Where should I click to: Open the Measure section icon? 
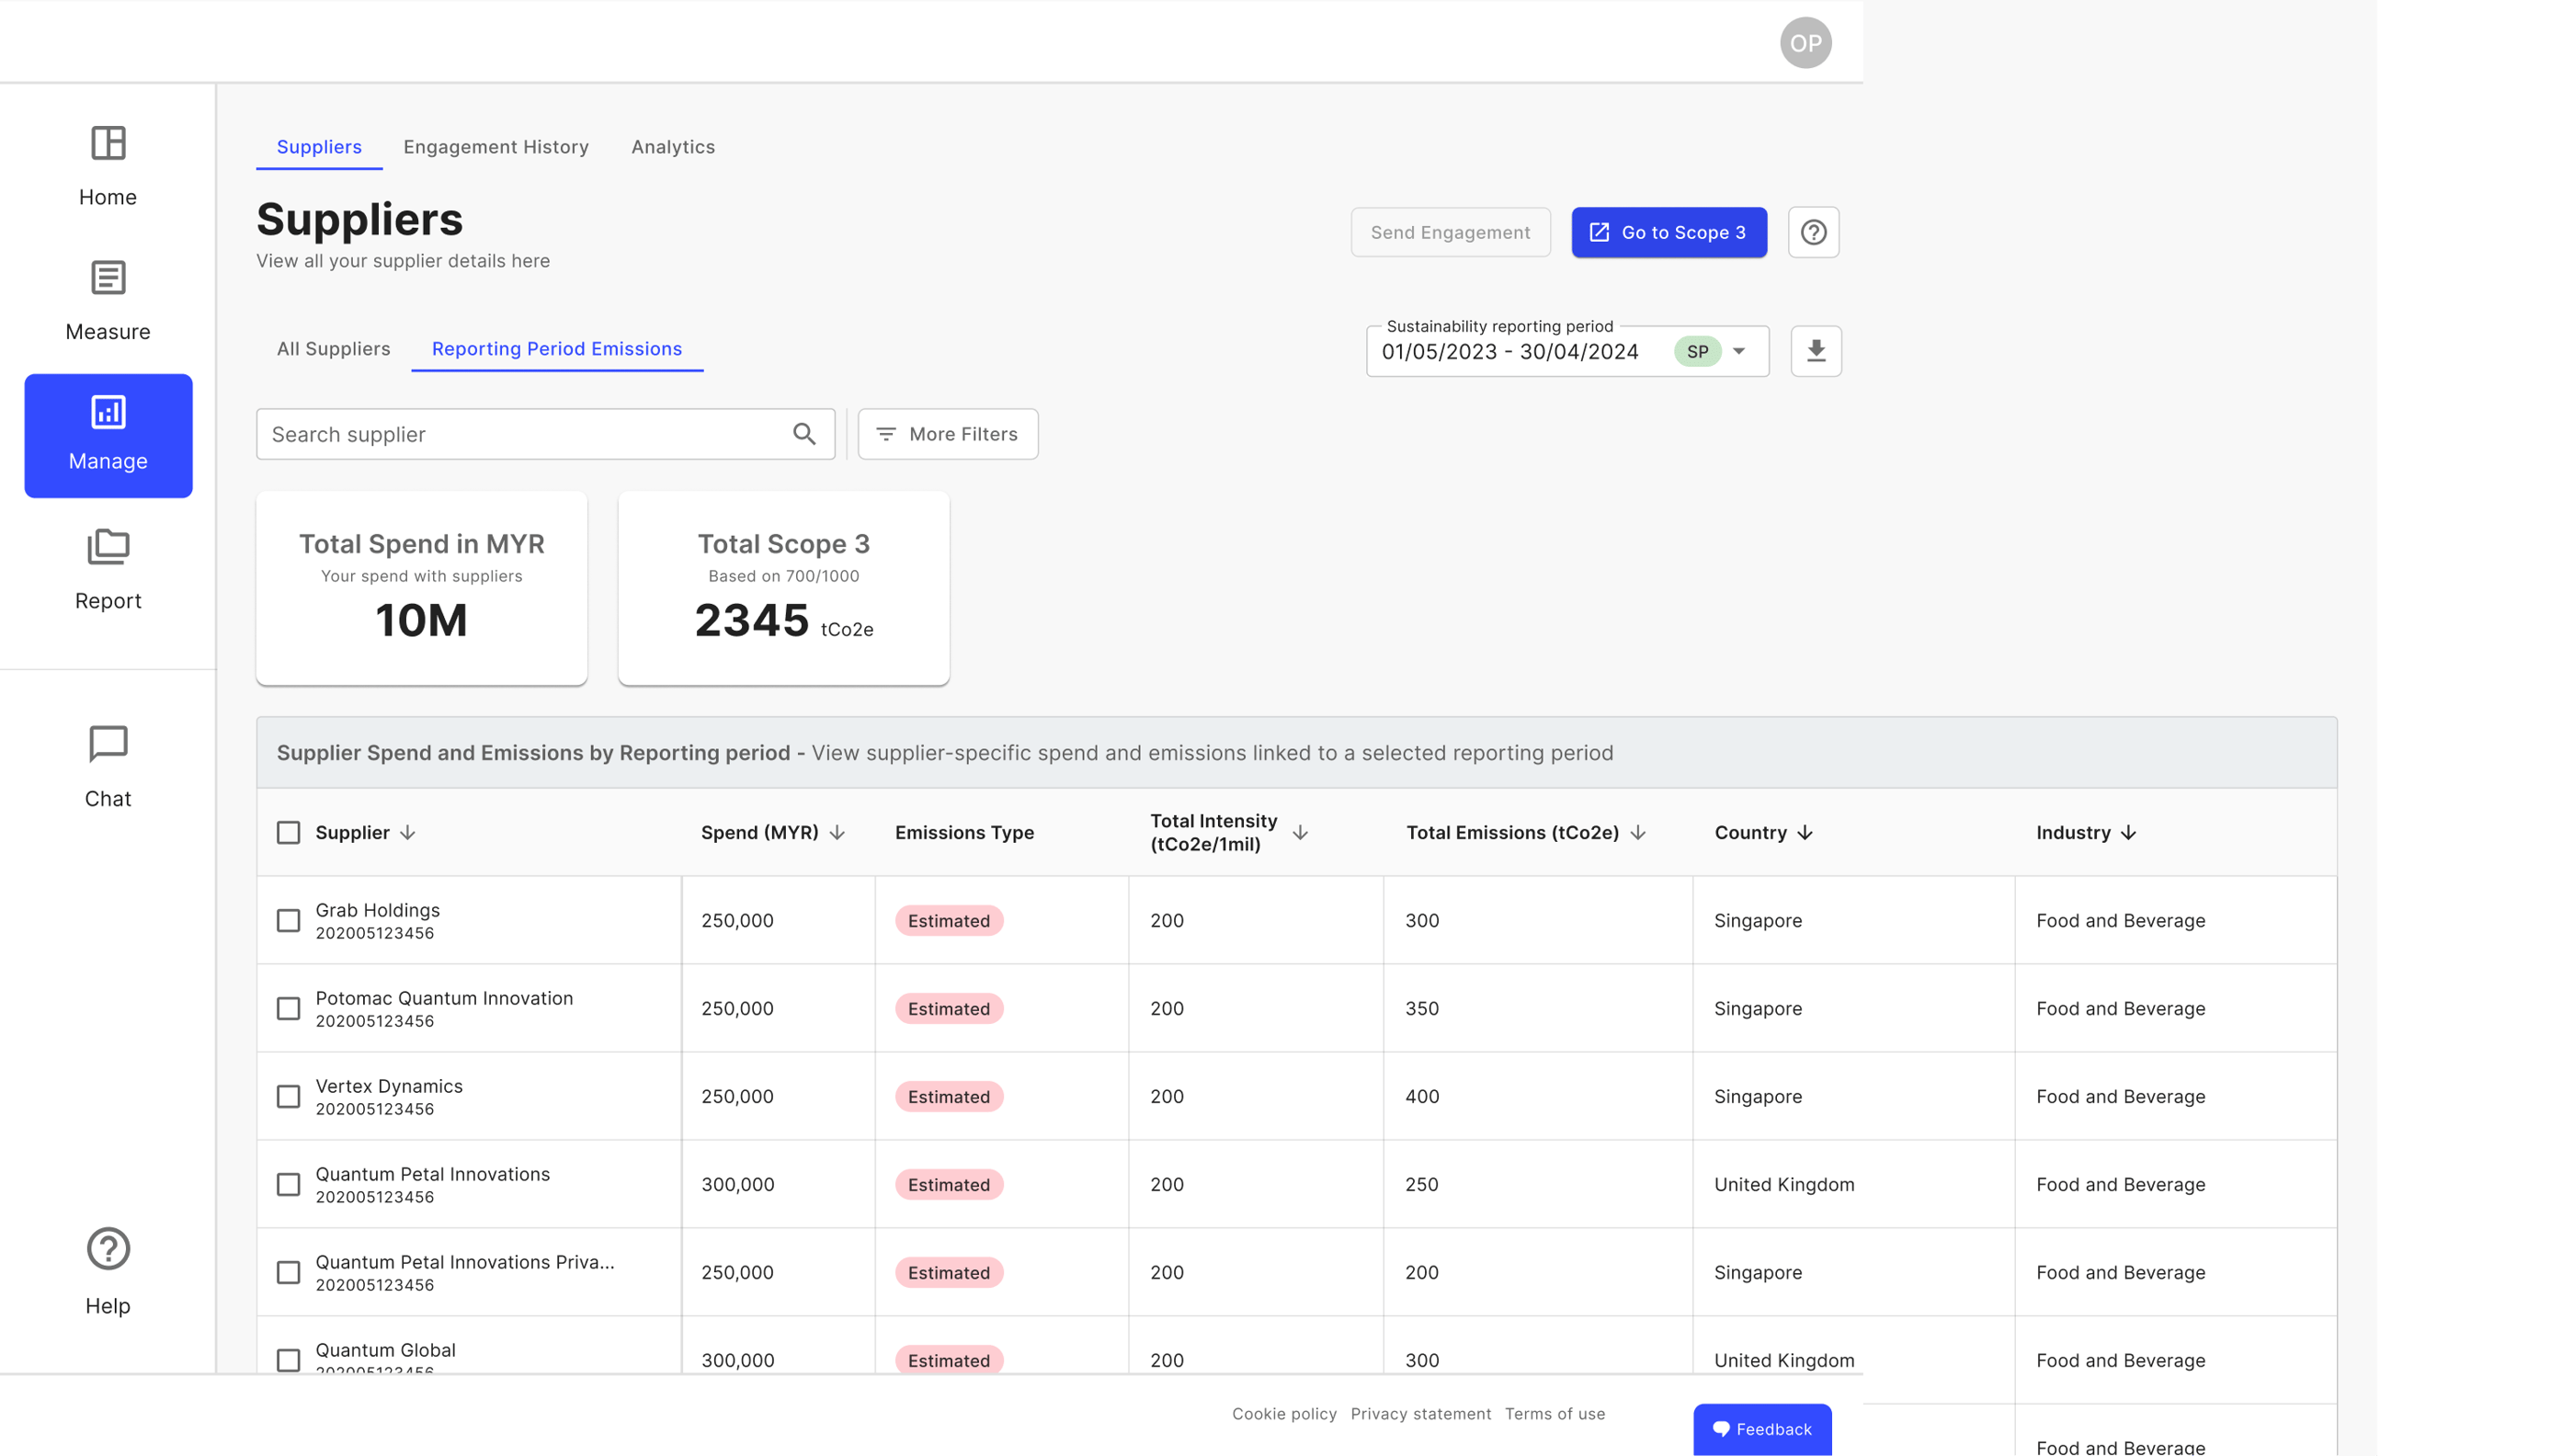pos(108,278)
